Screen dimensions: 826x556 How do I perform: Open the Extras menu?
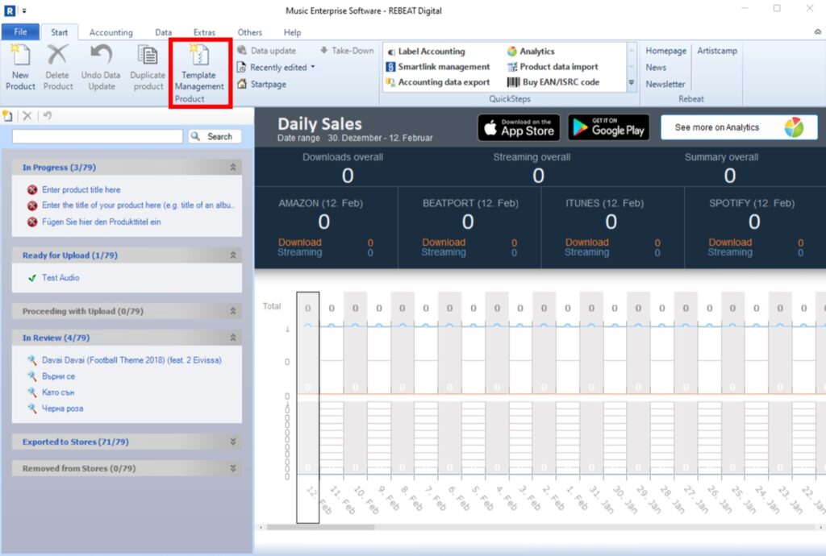click(x=204, y=32)
